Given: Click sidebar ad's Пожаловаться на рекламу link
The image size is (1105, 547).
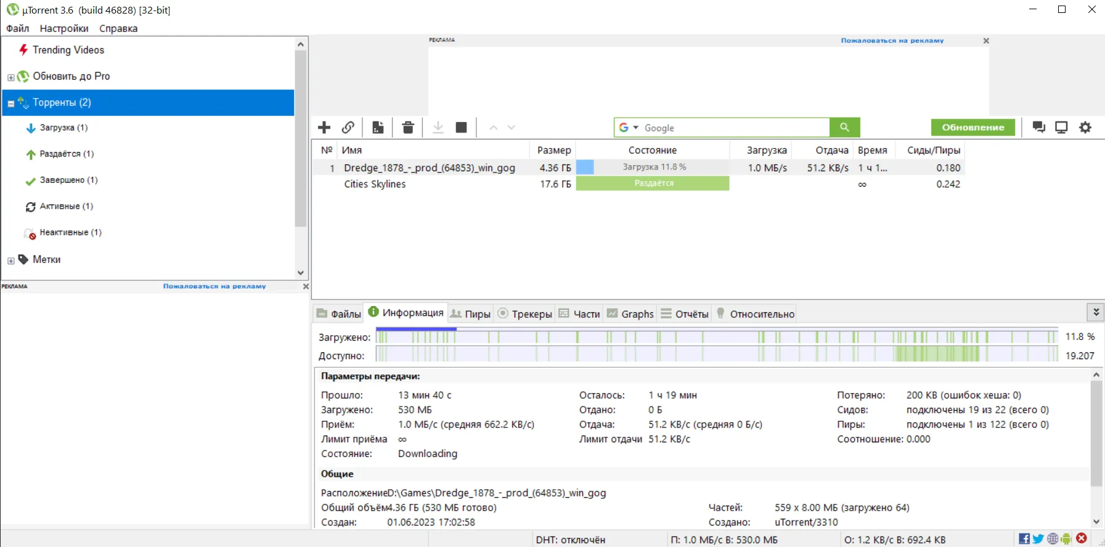Looking at the screenshot, I should [214, 286].
